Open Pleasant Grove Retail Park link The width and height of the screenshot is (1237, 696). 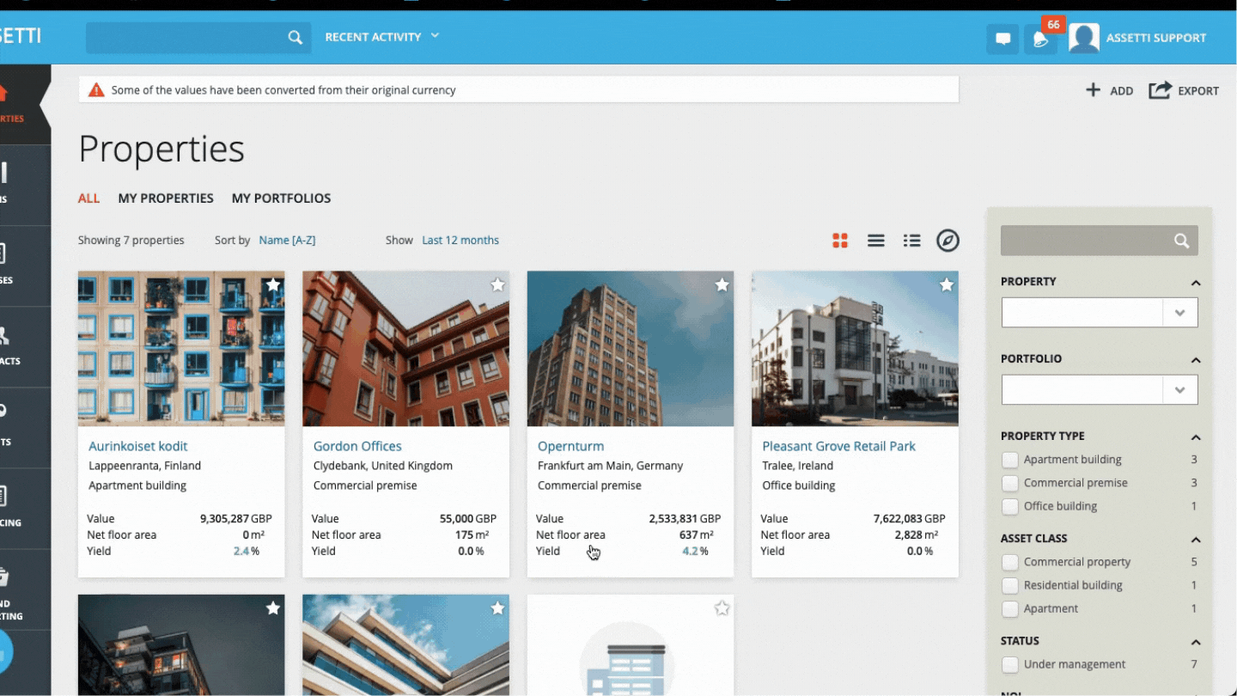pyautogui.click(x=838, y=446)
